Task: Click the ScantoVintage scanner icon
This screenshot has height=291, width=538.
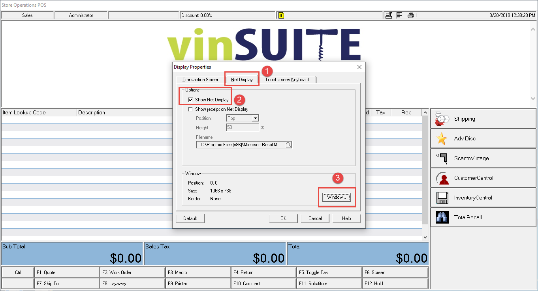Action: click(x=442, y=158)
